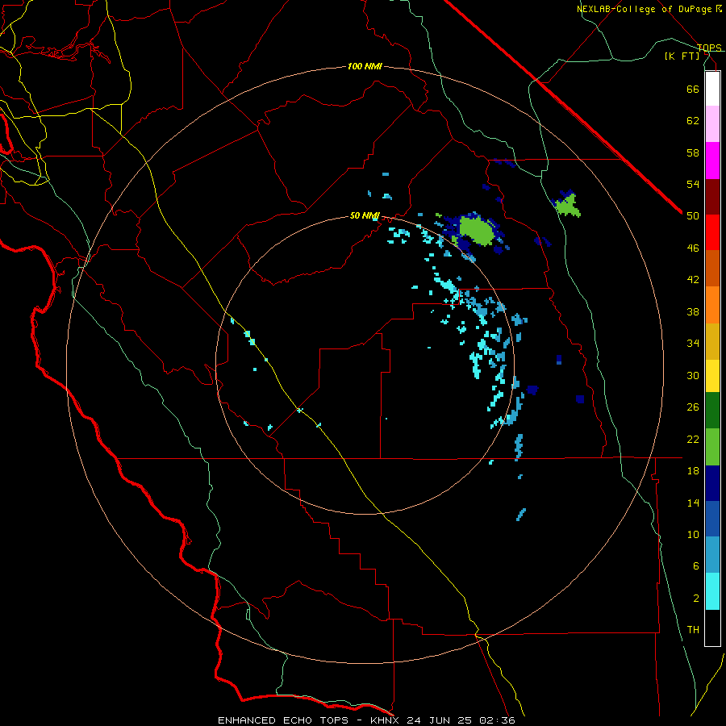Click the "18" legend value
Screen dimensions: 726x726
click(693, 471)
